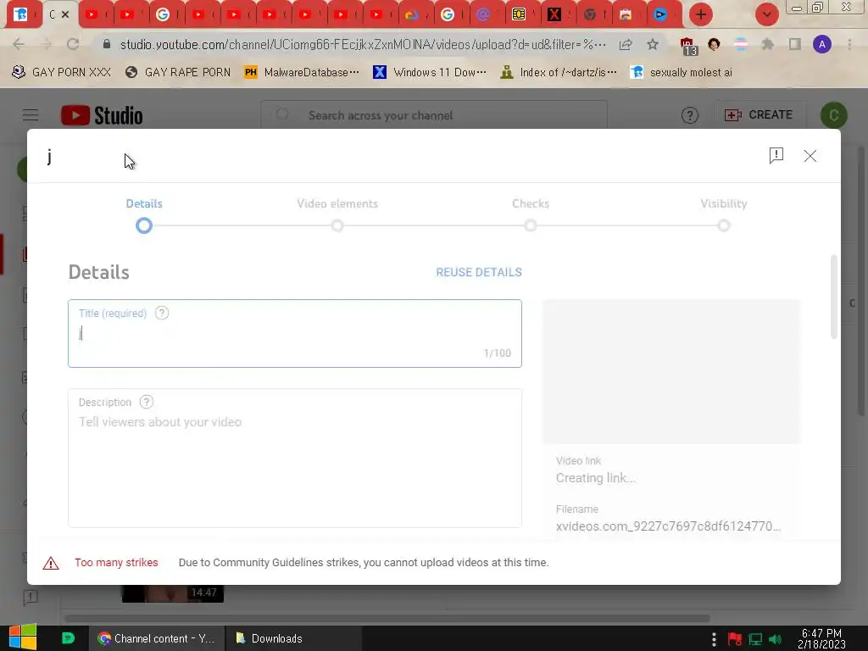The width and height of the screenshot is (868, 651).
Task: Go back with the browser back arrow
Action: click(x=19, y=44)
